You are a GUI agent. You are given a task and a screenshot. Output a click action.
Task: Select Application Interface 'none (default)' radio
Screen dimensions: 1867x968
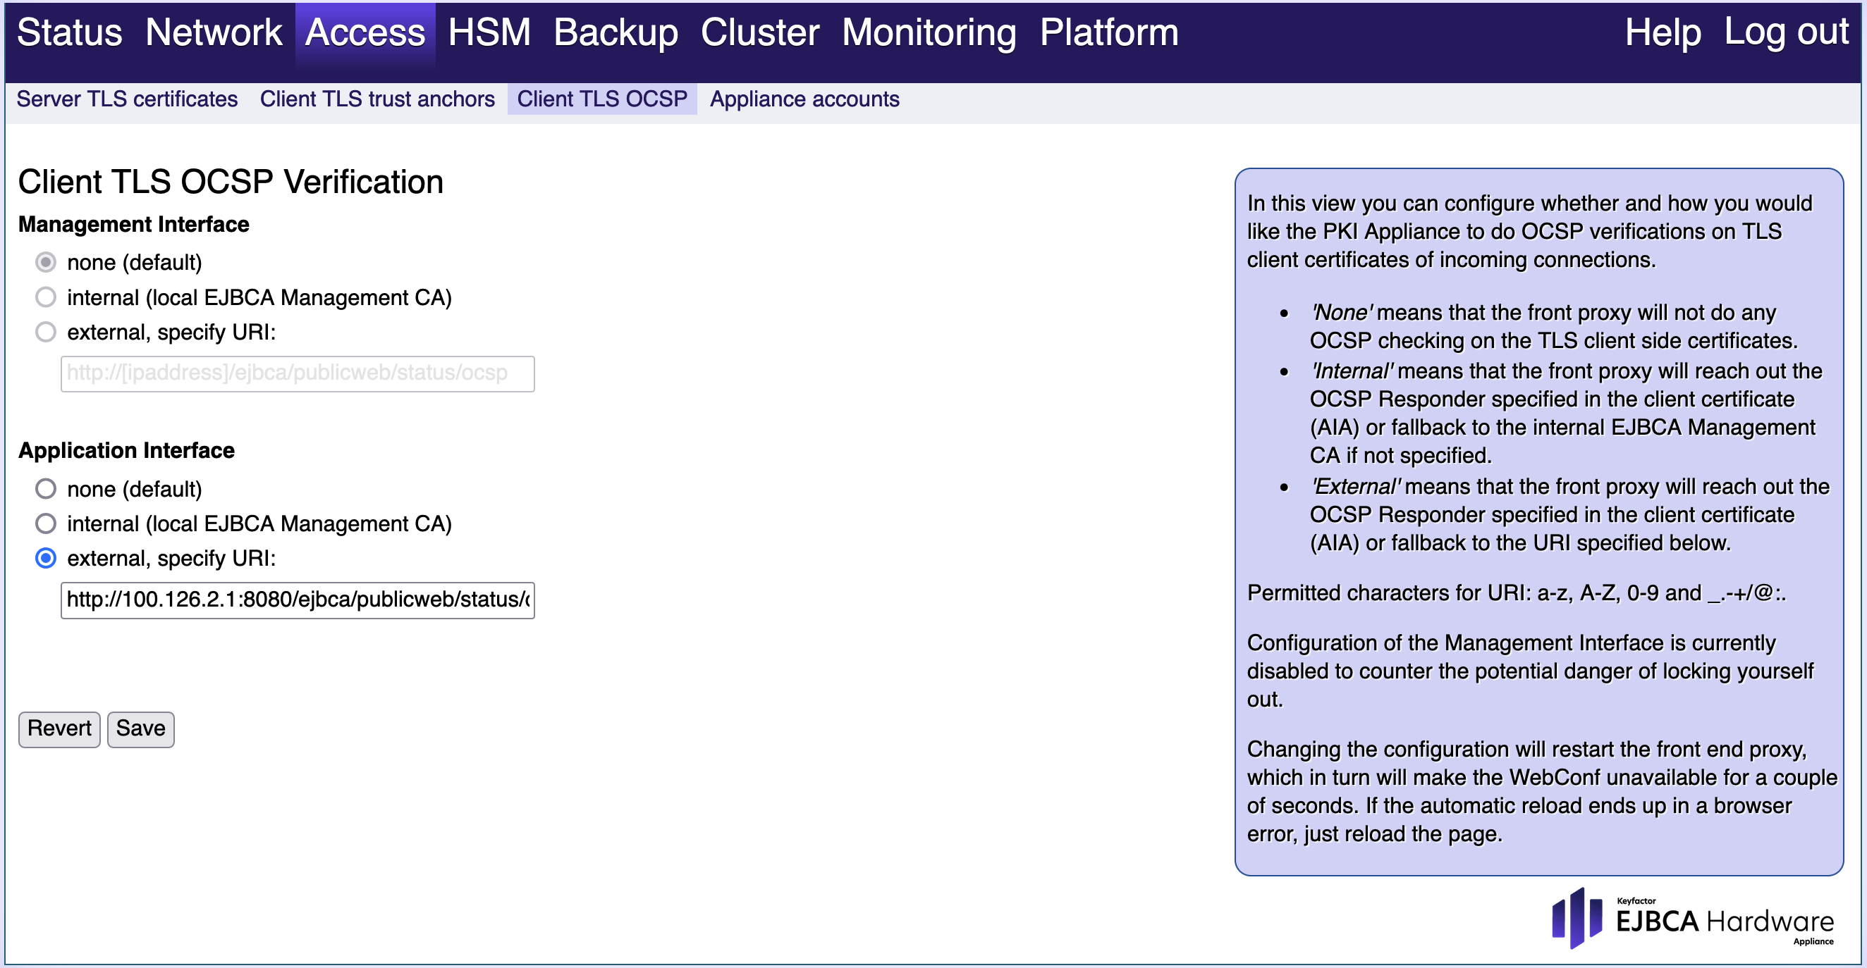(46, 489)
